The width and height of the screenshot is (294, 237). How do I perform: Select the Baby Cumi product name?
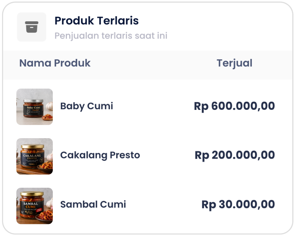(x=87, y=106)
